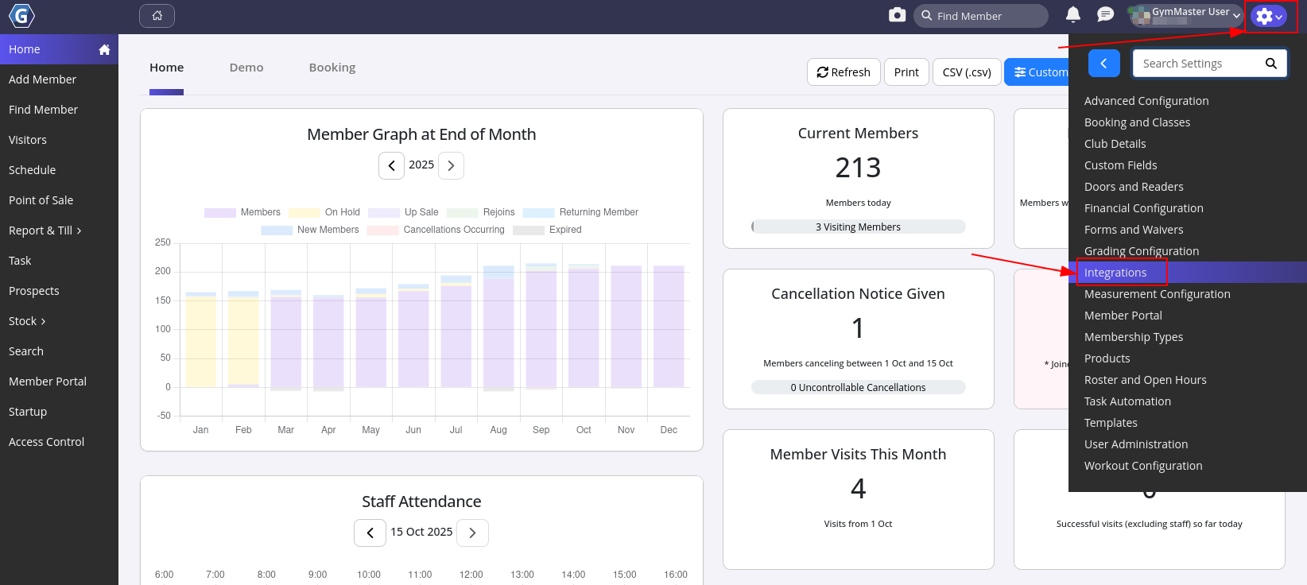Screen dimensions: 1307x585
Task: Open notifications bell icon
Action: [1072, 14]
